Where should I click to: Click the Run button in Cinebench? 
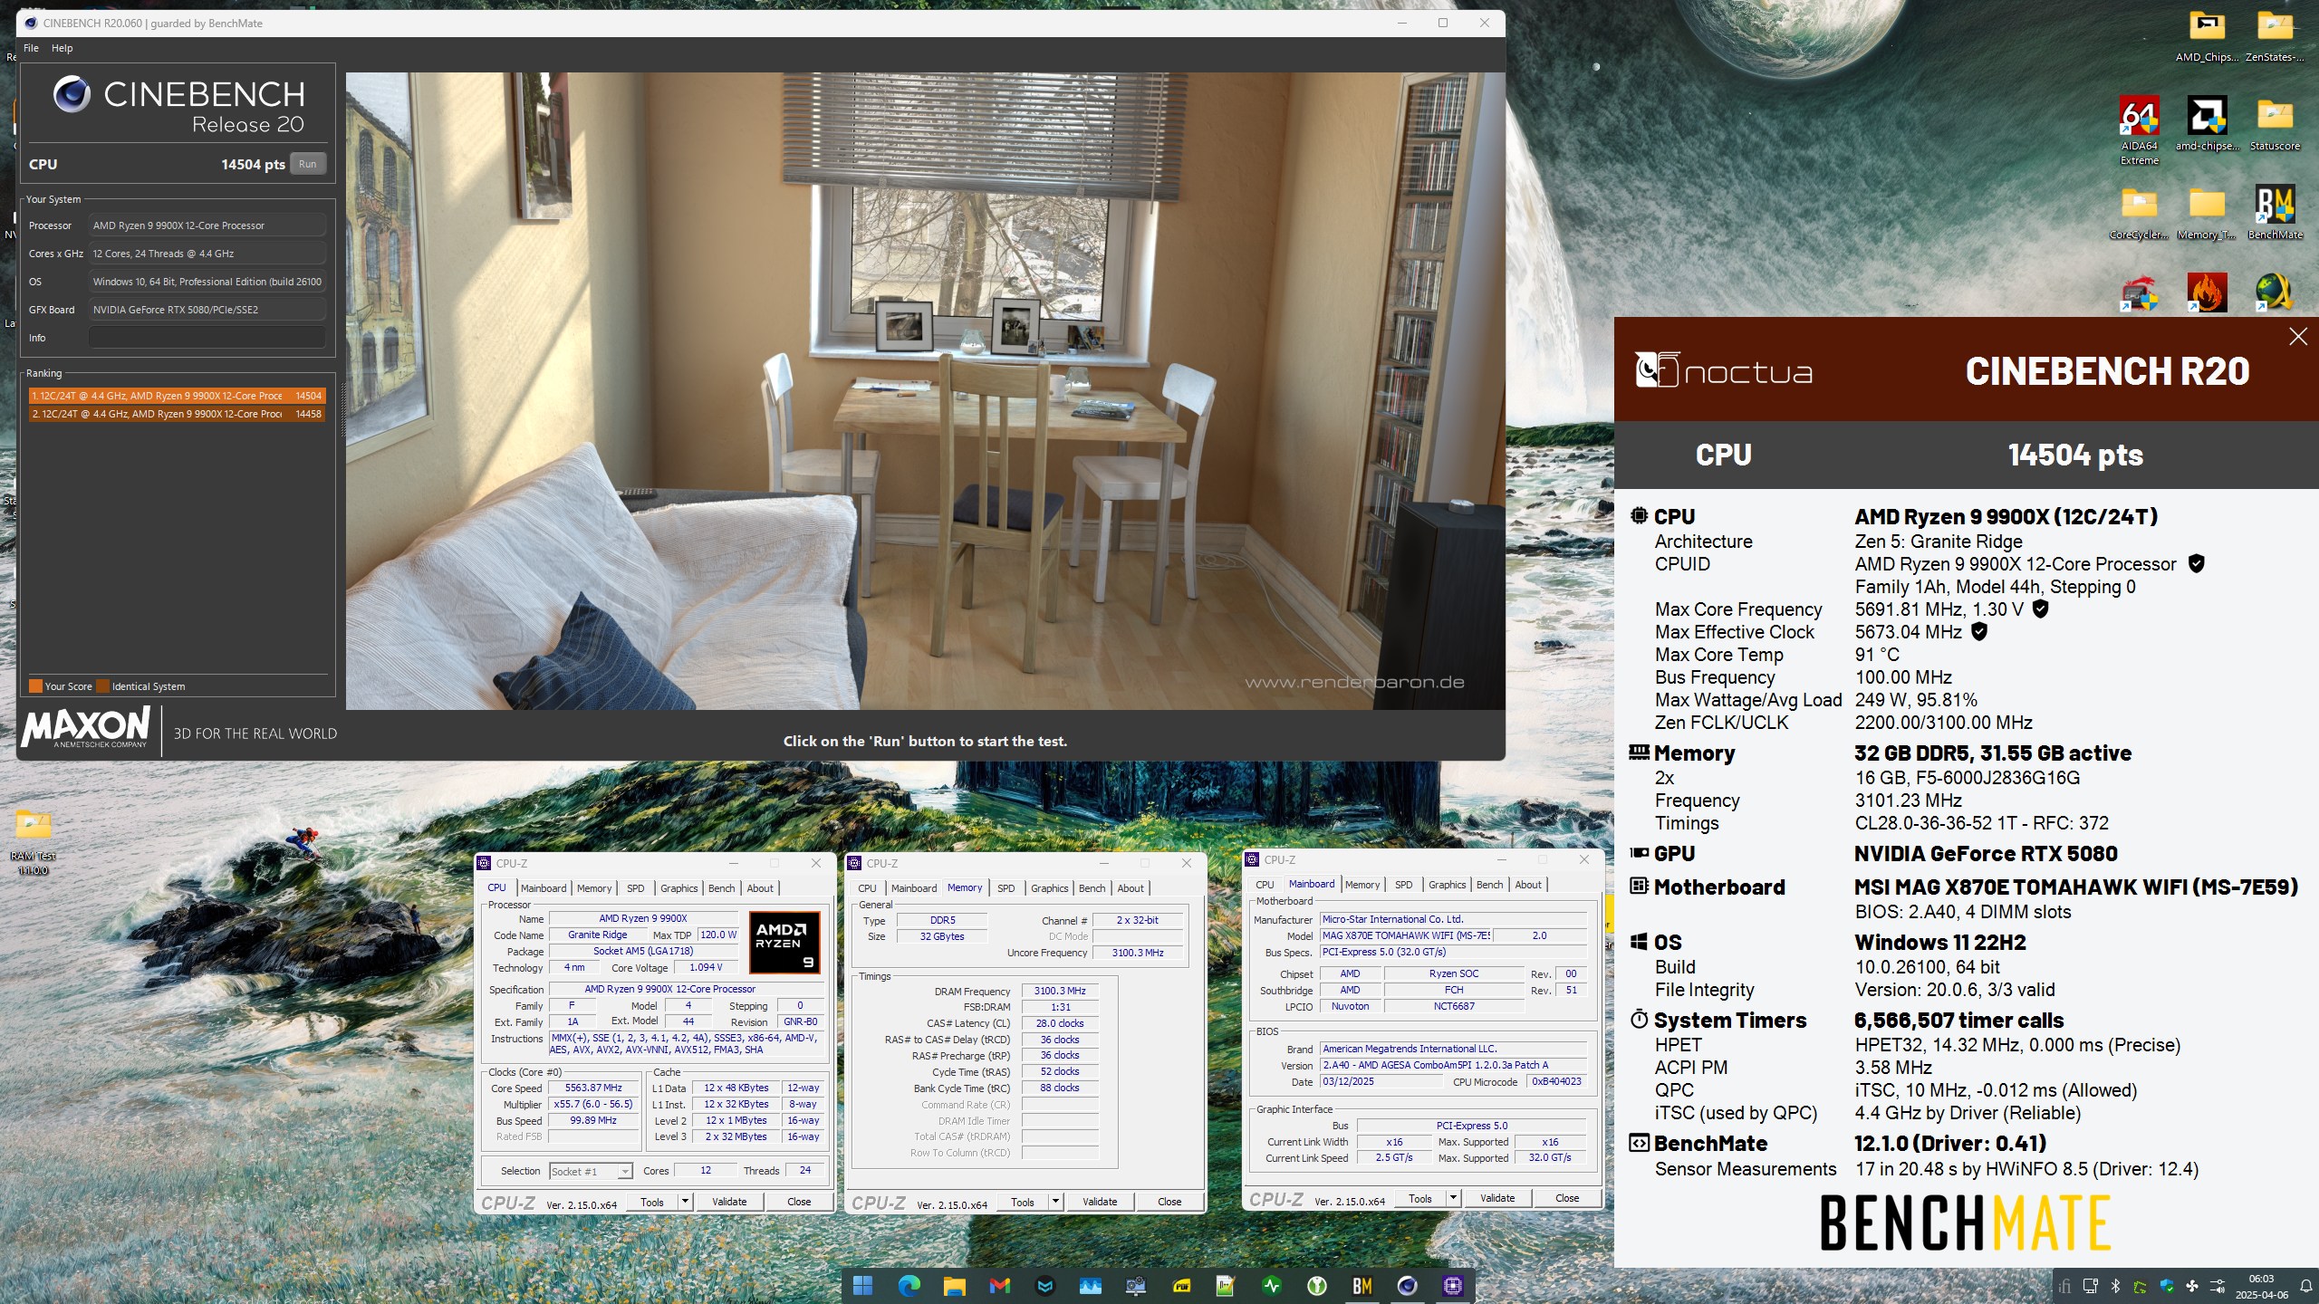tap(308, 164)
